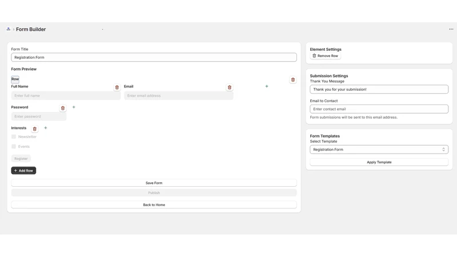Viewport: 457px width, 257px height.
Task: Click the Form Preview heading
Action: (x=24, y=69)
